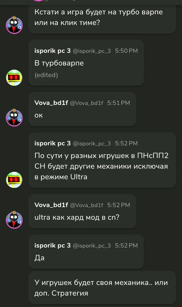Viewport: 182px width, 307px height.
Task: Select the В турбоварпе message text
Action: click(59, 63)
